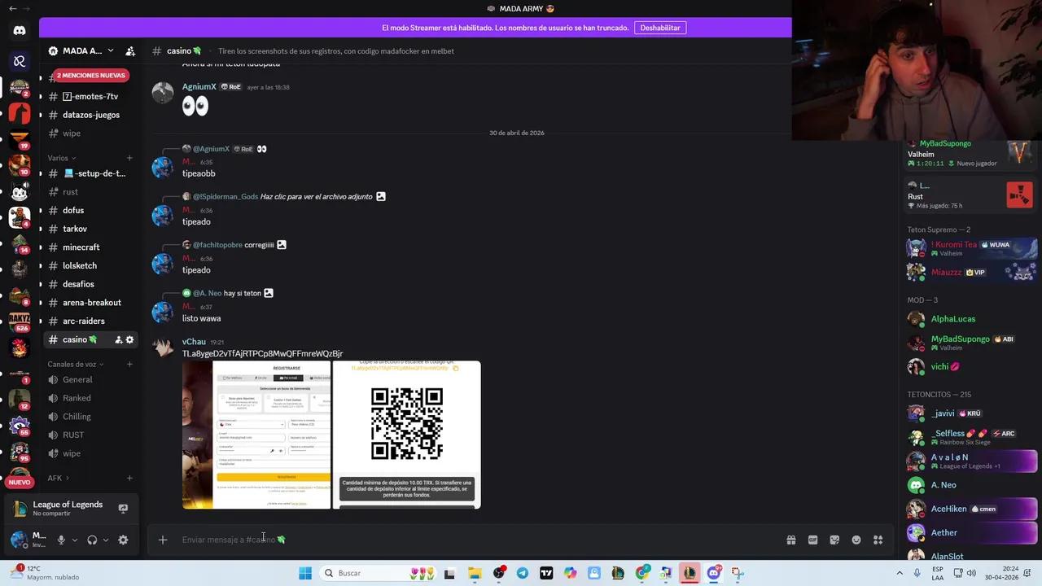Join the Chilling voice channel
This screenshot has height=586, width=1042.
pos(90,417)
